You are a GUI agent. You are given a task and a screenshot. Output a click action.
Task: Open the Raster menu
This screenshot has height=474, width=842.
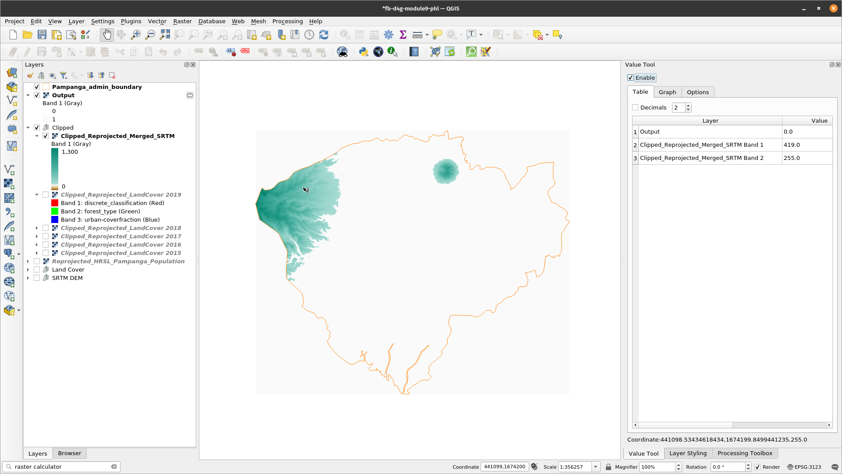click(182, 21)
